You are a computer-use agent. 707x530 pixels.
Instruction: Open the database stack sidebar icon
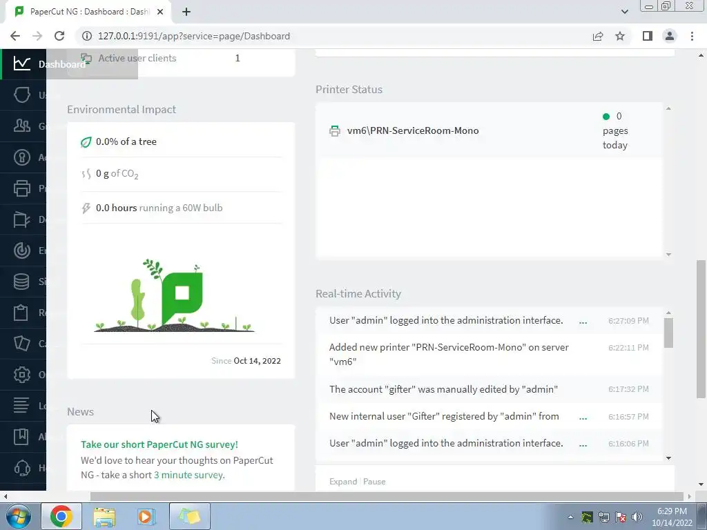(x=21, y=282)
